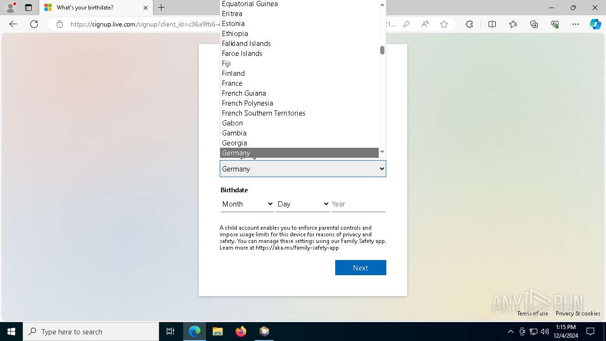Select Eritrea from the country list

point(299,14)
